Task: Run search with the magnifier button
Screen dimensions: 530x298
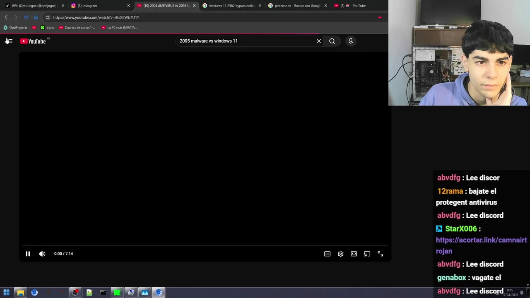Action: point(332,41)
